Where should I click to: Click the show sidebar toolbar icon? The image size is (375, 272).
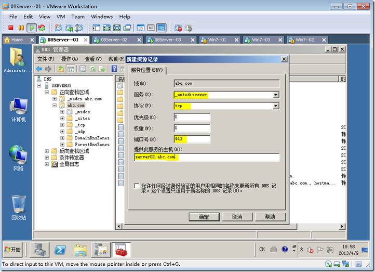pyautogui.click(x=97, y=28)
